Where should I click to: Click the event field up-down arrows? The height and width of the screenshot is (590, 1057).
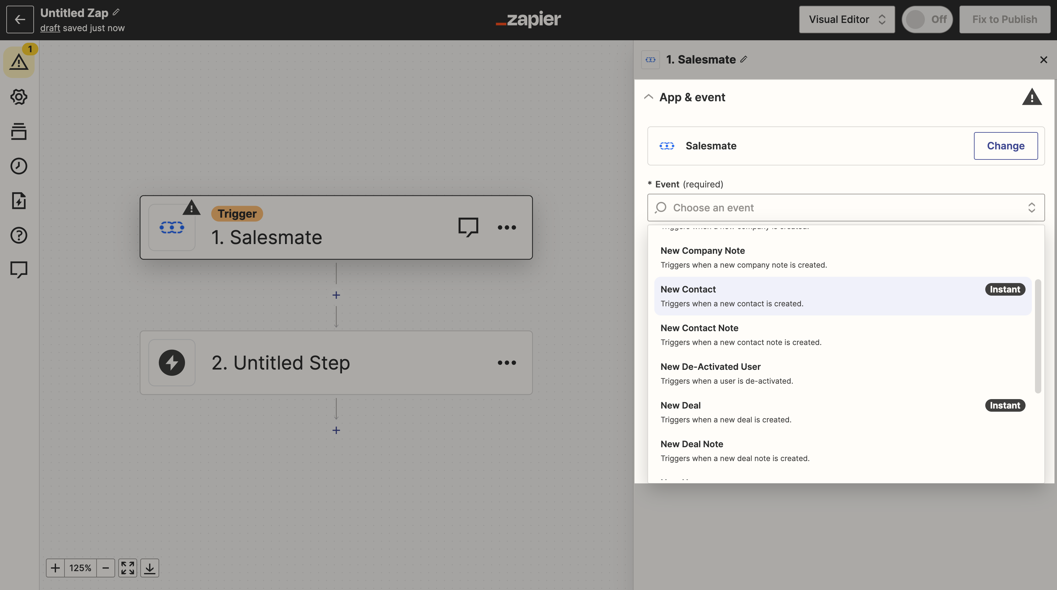(x=1032, y=208)
